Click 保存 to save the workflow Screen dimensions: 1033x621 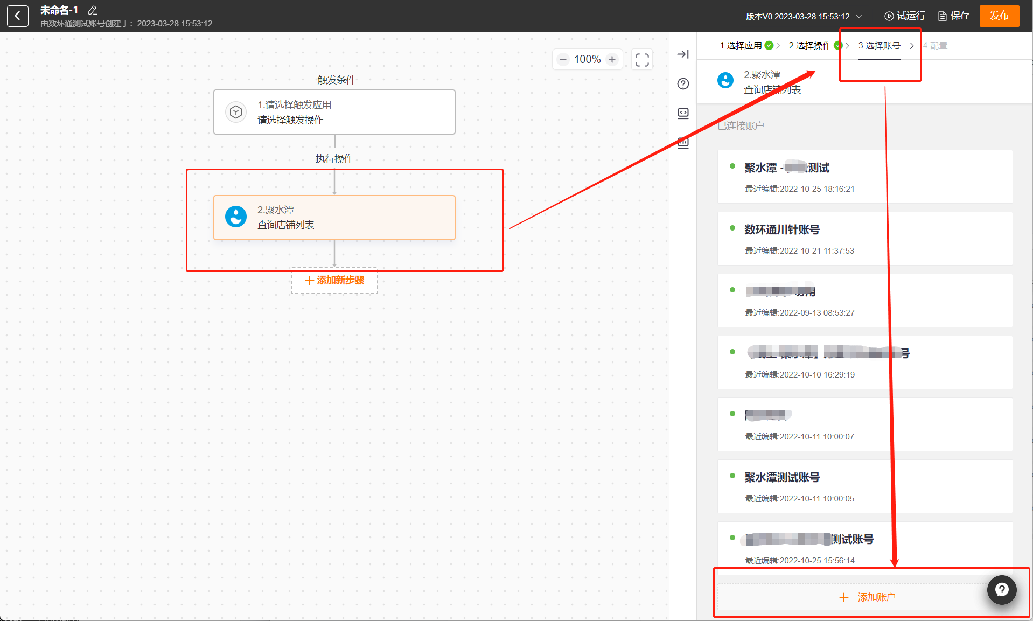(x=954, y=16)
